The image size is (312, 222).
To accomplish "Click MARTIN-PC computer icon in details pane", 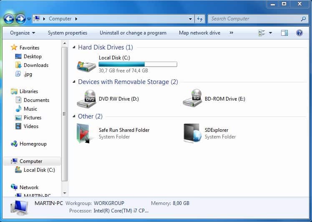I will tap(19, 208).
